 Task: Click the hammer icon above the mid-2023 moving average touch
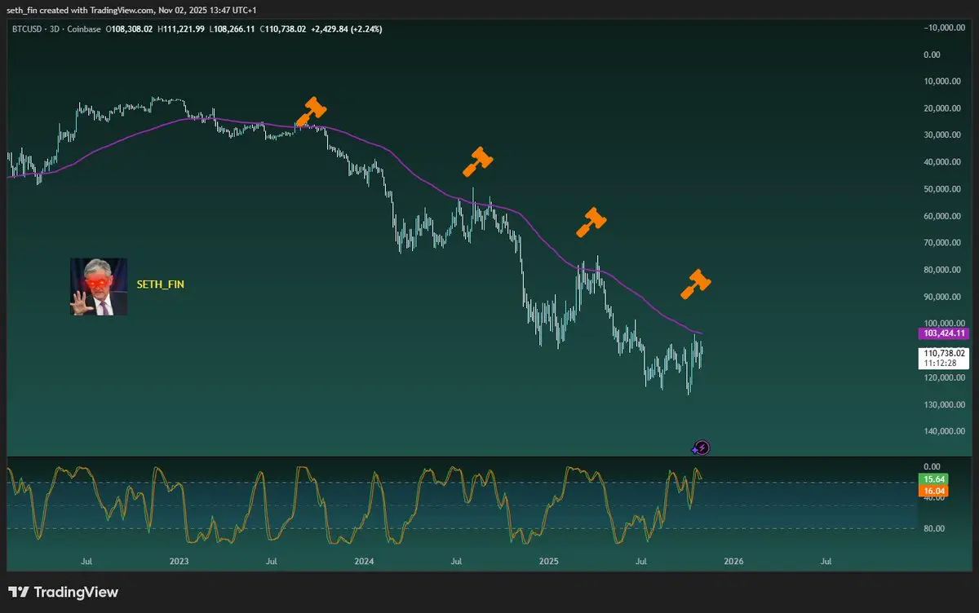[311, 112]
